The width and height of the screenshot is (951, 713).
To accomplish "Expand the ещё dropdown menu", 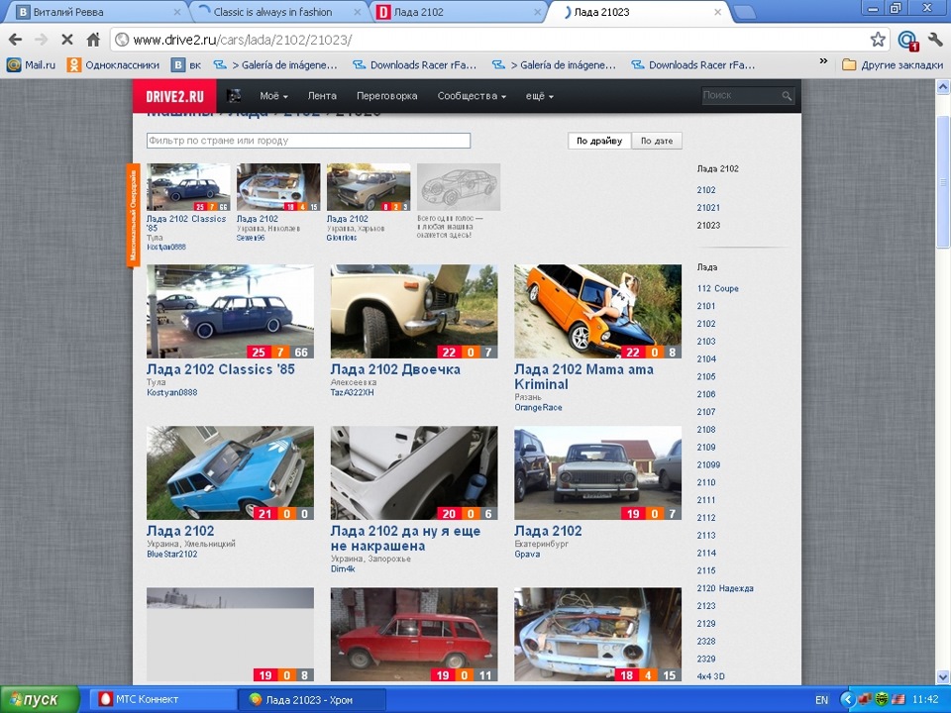I will 539,96.
